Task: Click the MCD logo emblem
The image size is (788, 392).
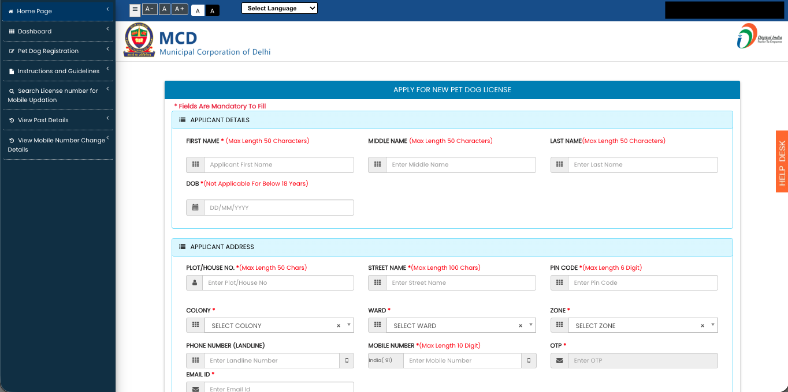Action: tap(139, 40)
